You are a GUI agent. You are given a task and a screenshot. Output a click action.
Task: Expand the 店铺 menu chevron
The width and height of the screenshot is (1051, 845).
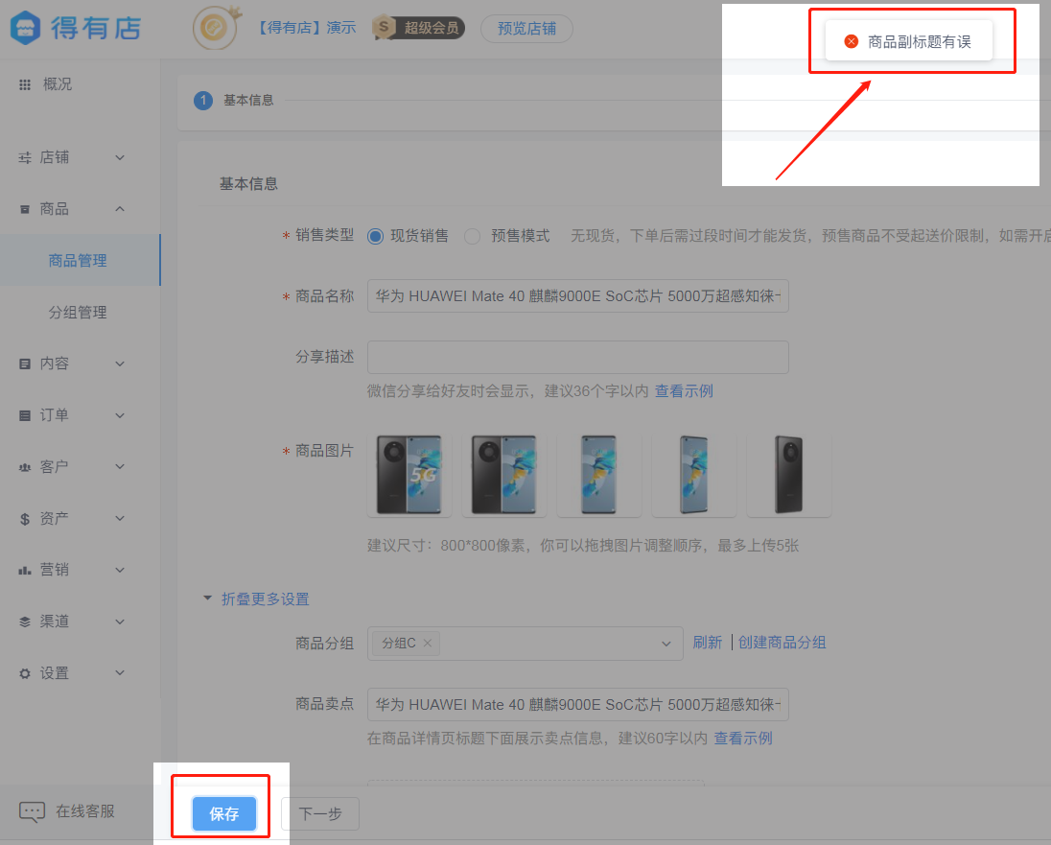120,157
